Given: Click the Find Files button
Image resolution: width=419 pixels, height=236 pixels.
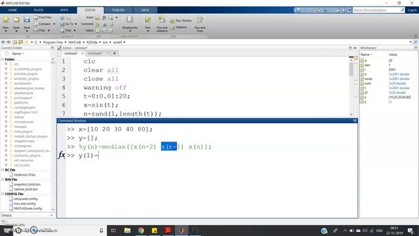Looking at the screenshot, I should pos(43,18).
